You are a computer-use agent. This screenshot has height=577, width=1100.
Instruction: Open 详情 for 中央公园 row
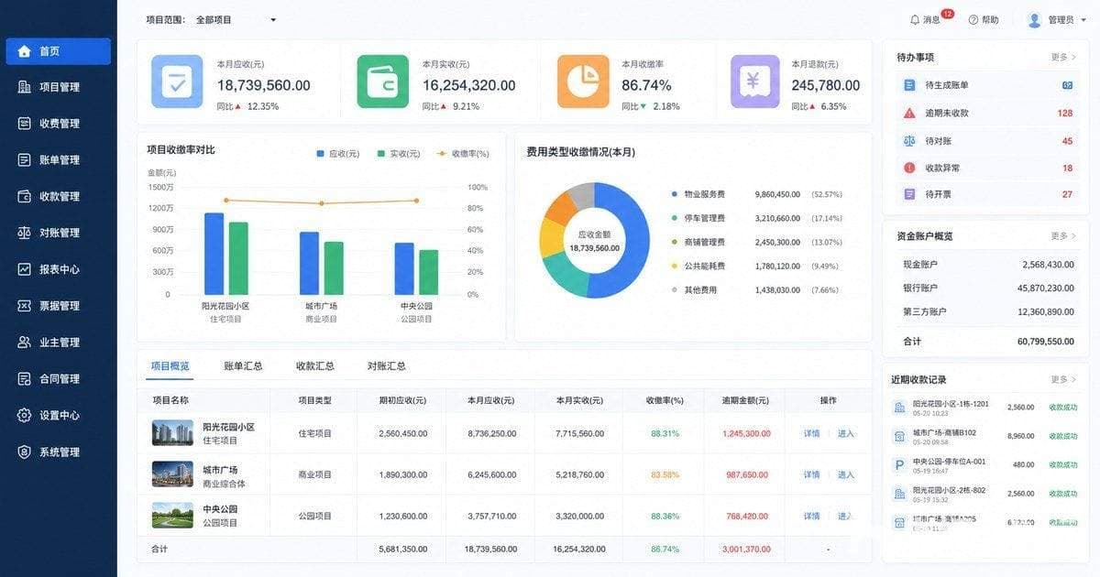click(811, 516)
